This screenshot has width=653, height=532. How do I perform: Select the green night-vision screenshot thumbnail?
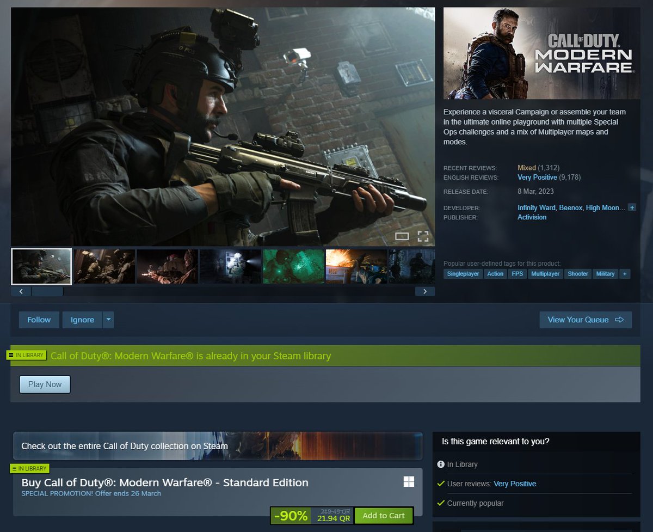[x=294, y=266]
